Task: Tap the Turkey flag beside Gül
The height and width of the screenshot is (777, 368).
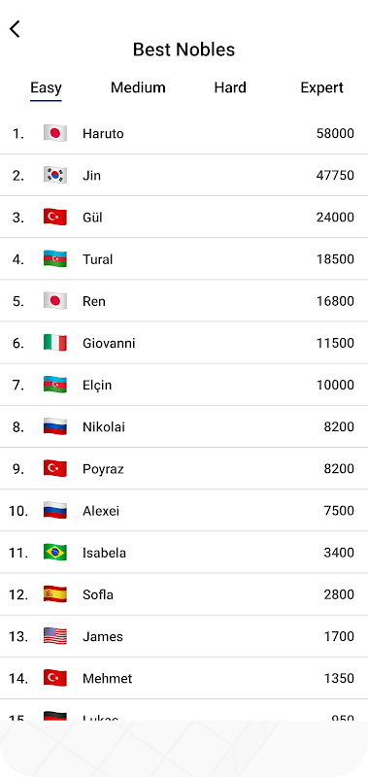Action: pyautogui.click(x=55, y=217)
